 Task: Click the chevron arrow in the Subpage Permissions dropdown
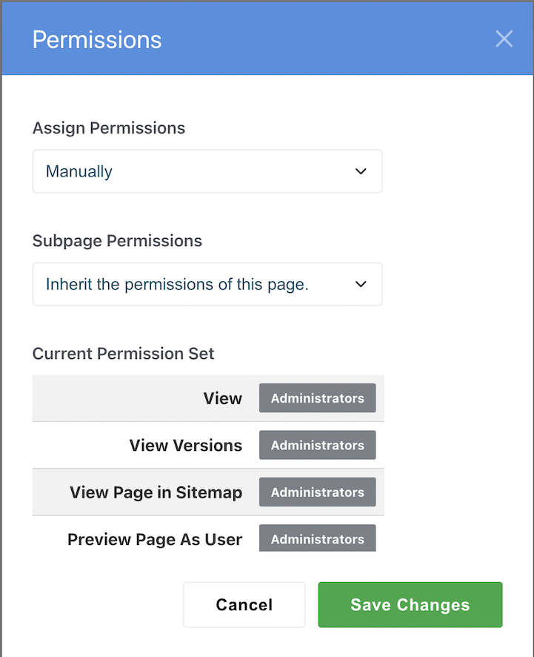pyautogui.click(x=361, y=284)
